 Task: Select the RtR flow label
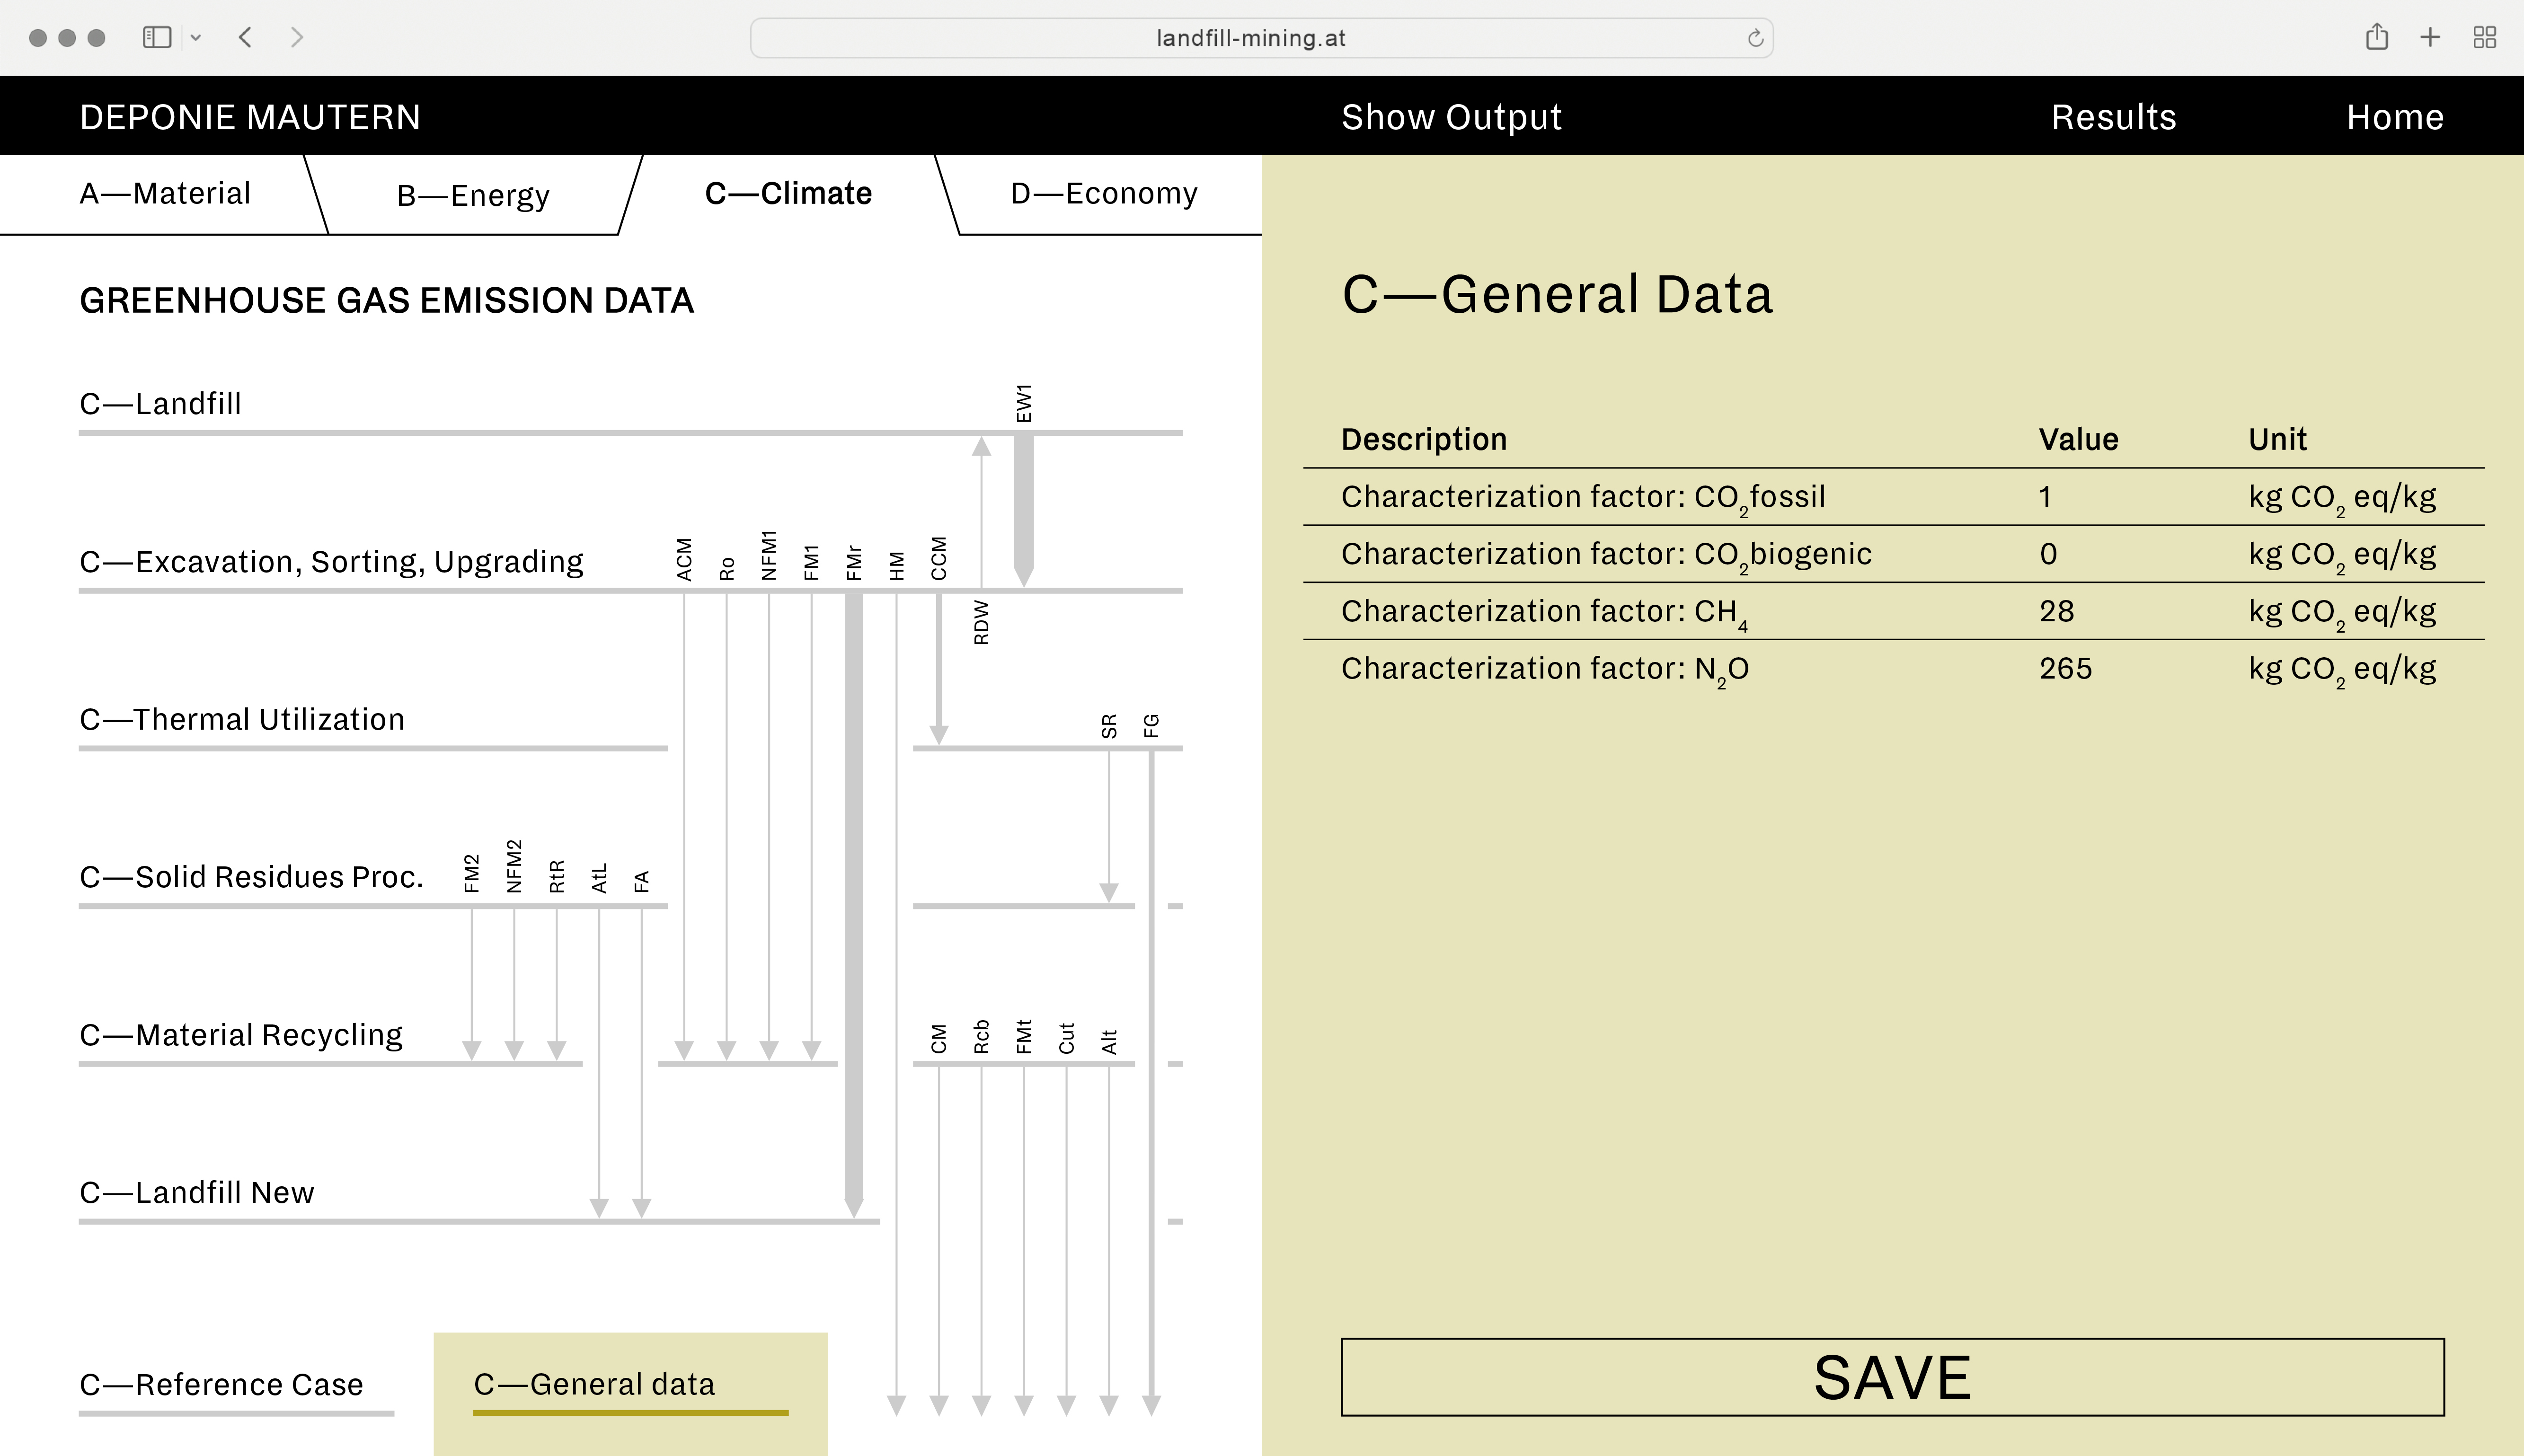click(556, 876)
